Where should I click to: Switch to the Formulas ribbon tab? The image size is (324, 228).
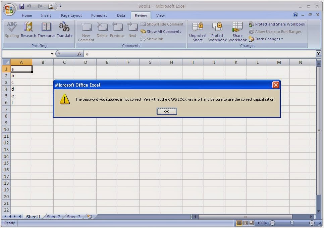tap(99, 15)
